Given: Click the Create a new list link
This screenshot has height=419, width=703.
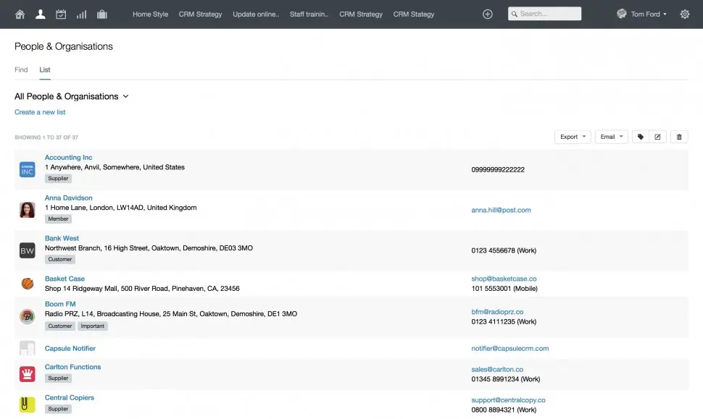Looking at the screenshot, I should [x=40, y=112].
